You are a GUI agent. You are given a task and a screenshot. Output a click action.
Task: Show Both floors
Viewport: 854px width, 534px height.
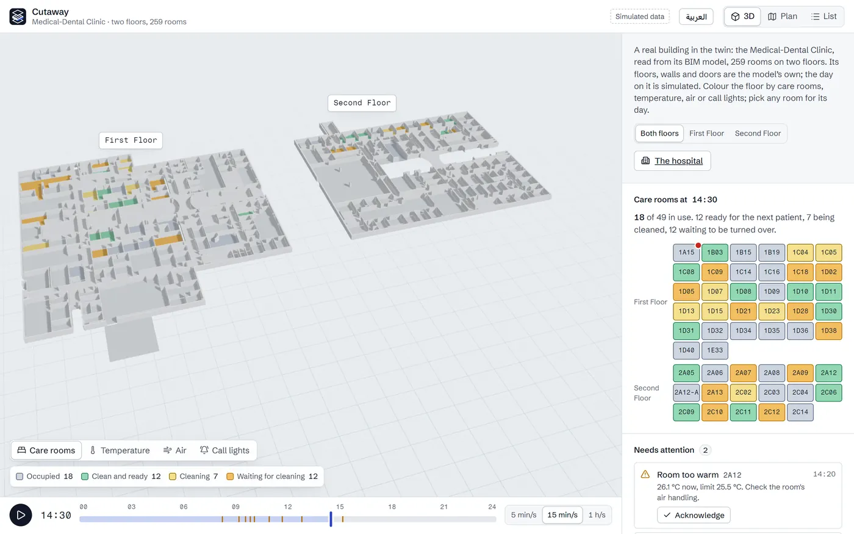coord(659,133)
